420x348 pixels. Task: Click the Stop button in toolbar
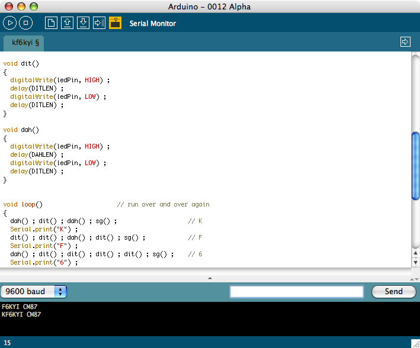point(25,23)
